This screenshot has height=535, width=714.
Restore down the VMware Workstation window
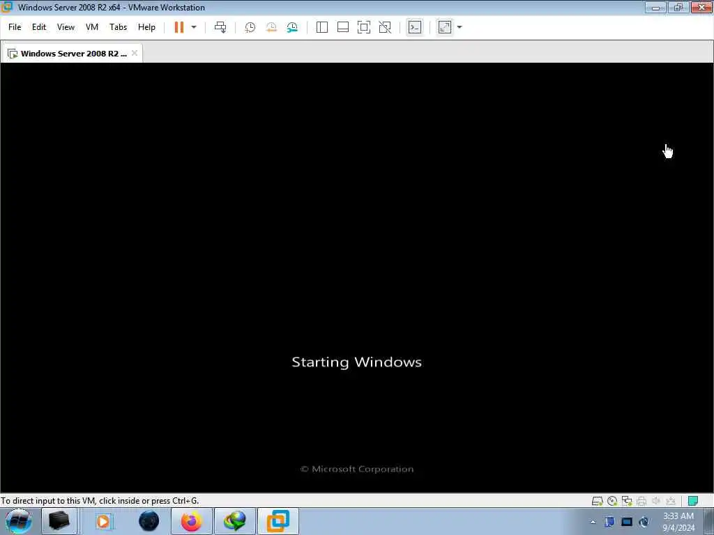(678, 8)
